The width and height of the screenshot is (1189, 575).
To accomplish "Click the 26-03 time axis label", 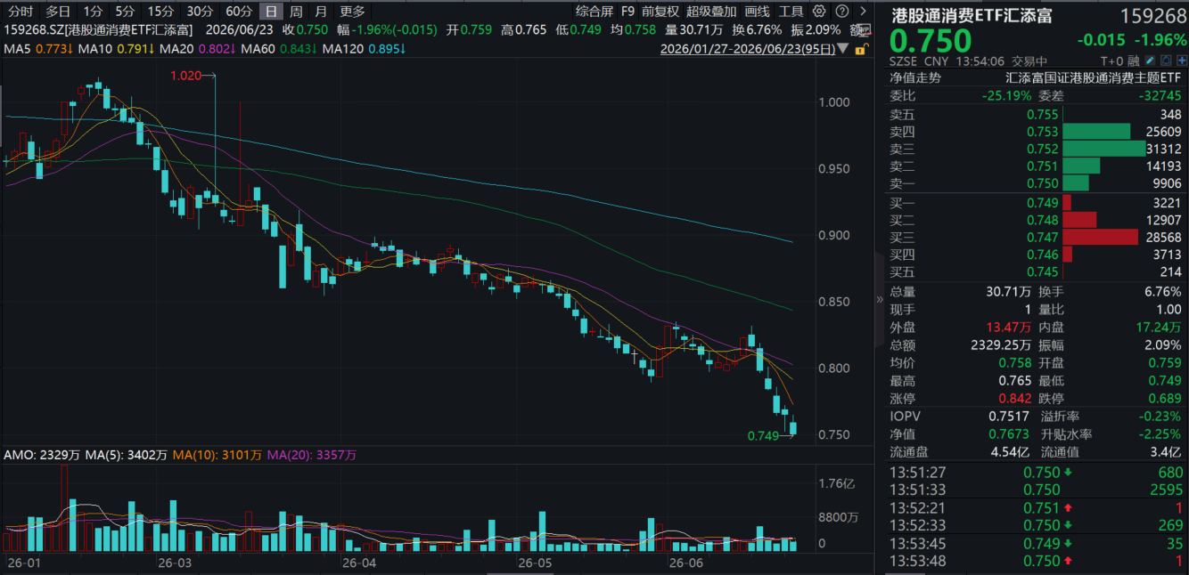I will coord(174,563).
